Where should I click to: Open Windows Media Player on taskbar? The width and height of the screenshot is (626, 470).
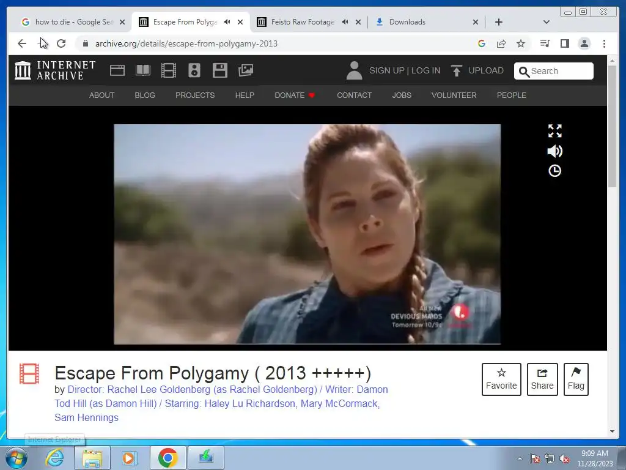pyautogui.click(x=129, y=458)
